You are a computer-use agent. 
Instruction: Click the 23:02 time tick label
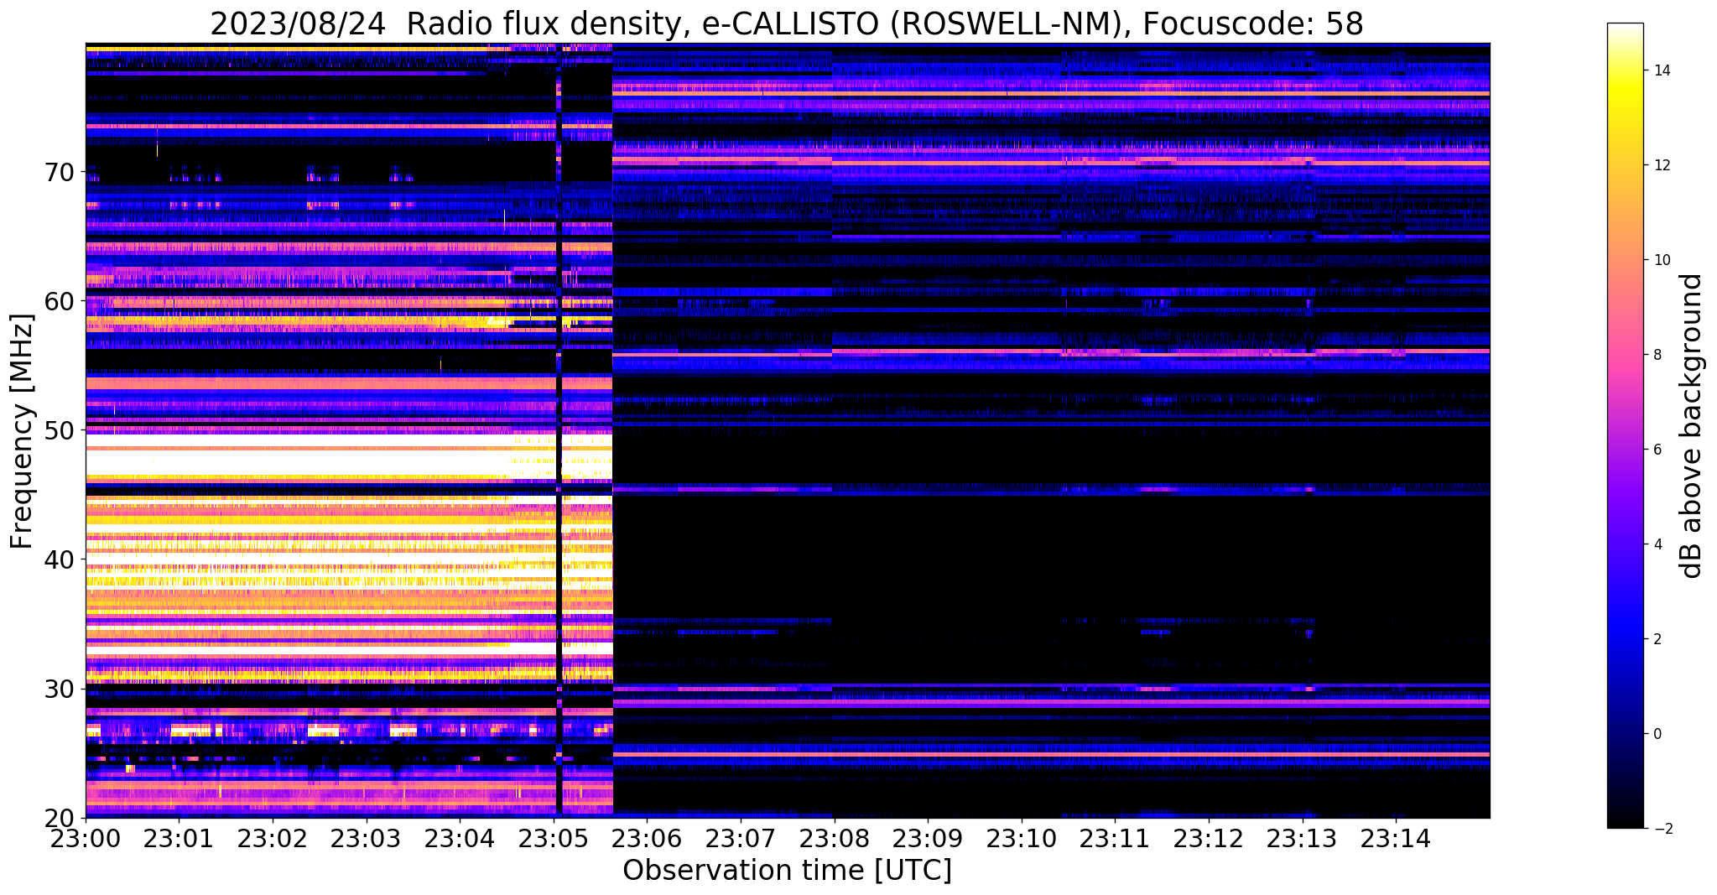click(273, 839)
